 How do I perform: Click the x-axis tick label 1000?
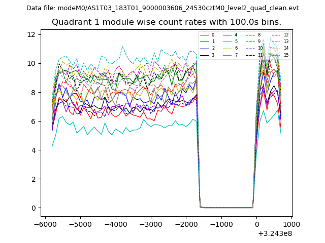pos(291,224)
